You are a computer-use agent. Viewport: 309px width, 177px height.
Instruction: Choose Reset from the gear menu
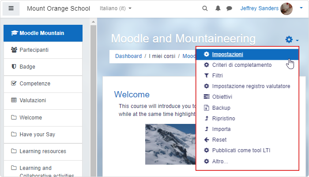coord(247,140)
